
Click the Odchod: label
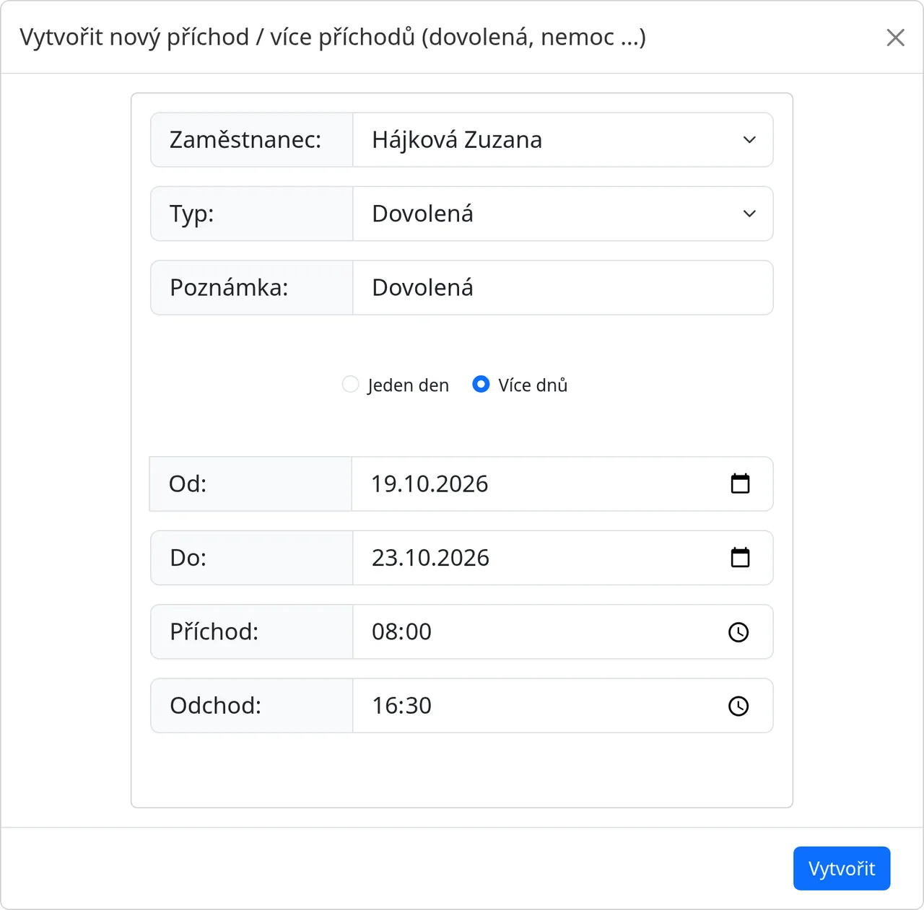tap(216, 706)
